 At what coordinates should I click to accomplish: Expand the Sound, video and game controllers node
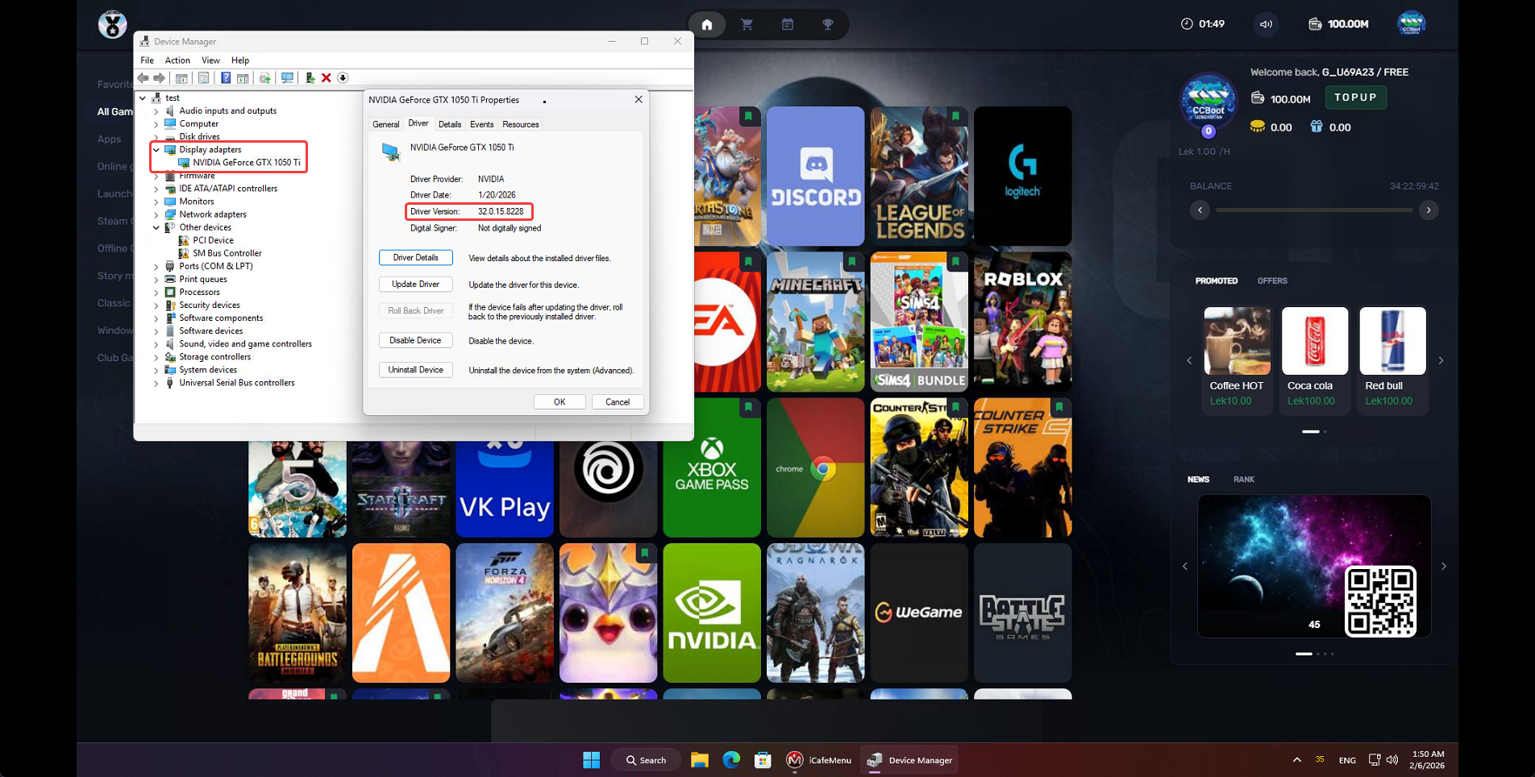pyautogui.click(x=156, y=344)
